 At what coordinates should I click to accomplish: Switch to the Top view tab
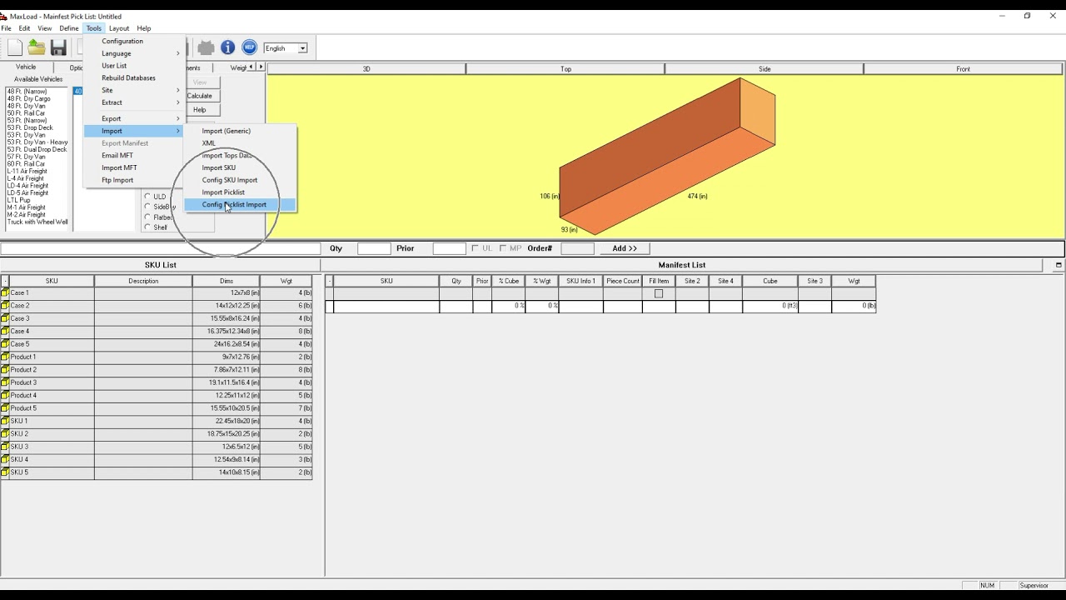565,69
